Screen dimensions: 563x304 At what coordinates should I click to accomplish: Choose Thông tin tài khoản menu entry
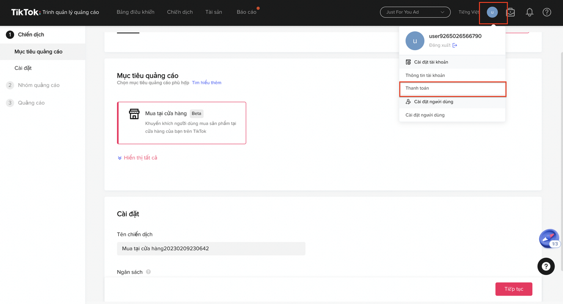[425, 75]
